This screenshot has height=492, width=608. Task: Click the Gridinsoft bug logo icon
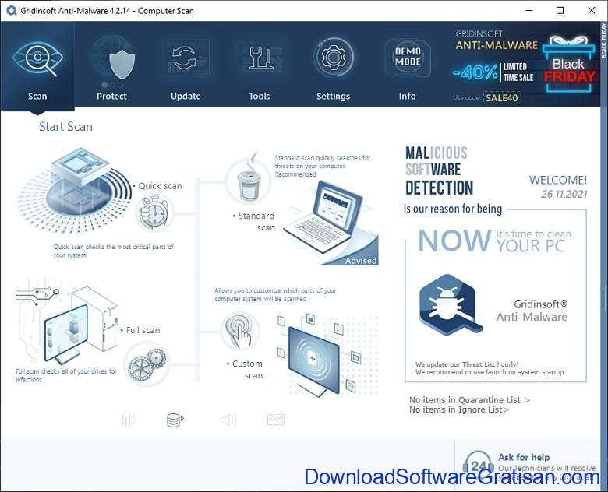(x=450, y=304)
